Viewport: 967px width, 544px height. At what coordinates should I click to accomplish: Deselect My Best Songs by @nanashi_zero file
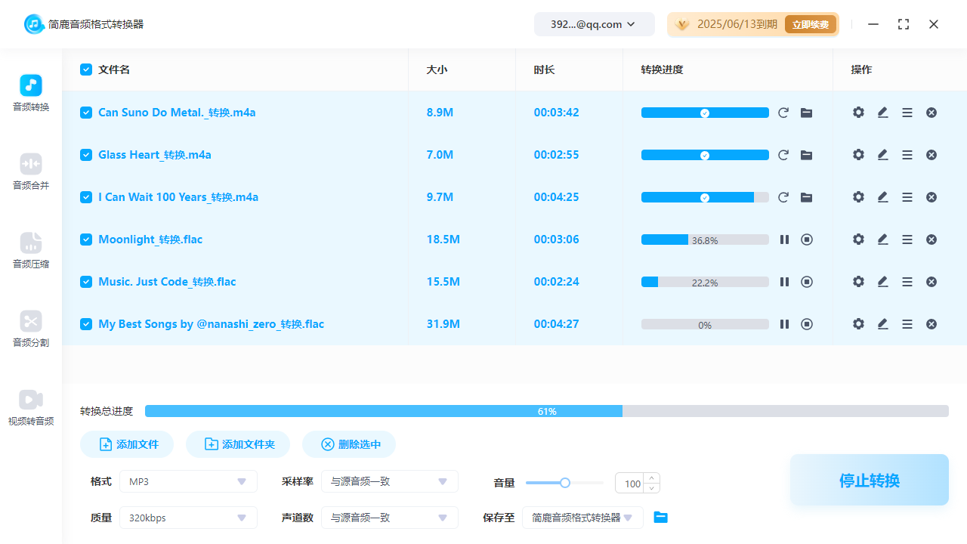[86, 324]
